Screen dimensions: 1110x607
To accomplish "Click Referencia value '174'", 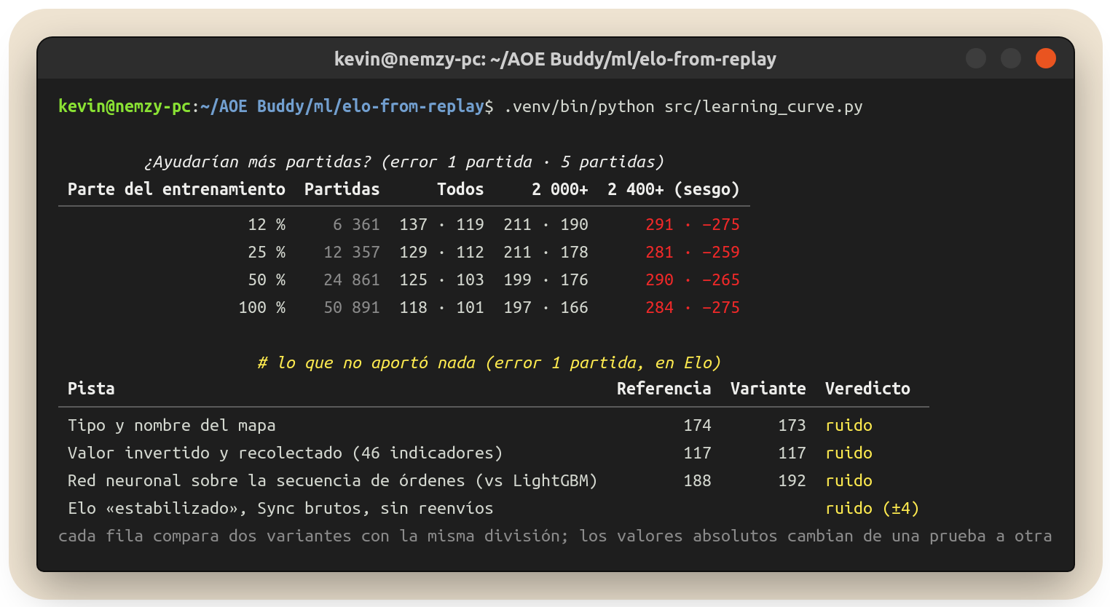I will pyautogui.click(x=697, y=425).
